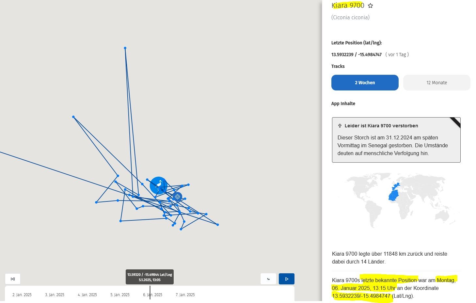Click 3. Jan. 2025 on the timeline
This screenshot has height=303, width=476.
click(55, 295)
